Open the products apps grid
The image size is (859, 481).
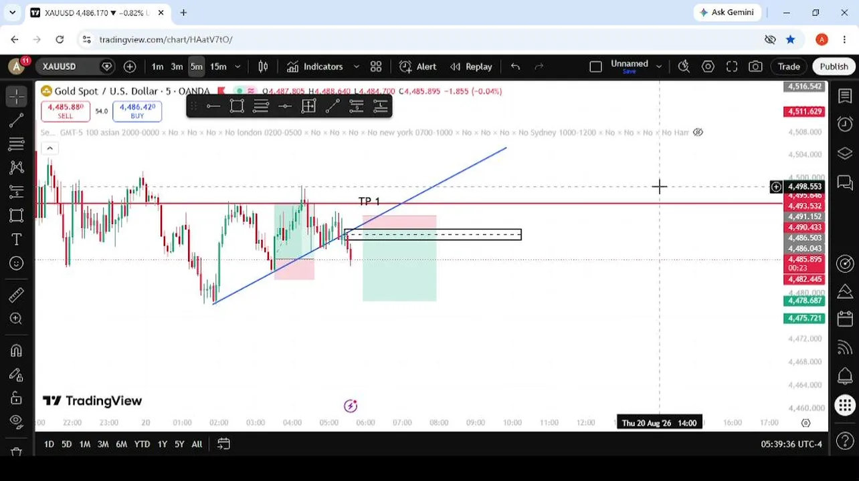pos(844,405)
